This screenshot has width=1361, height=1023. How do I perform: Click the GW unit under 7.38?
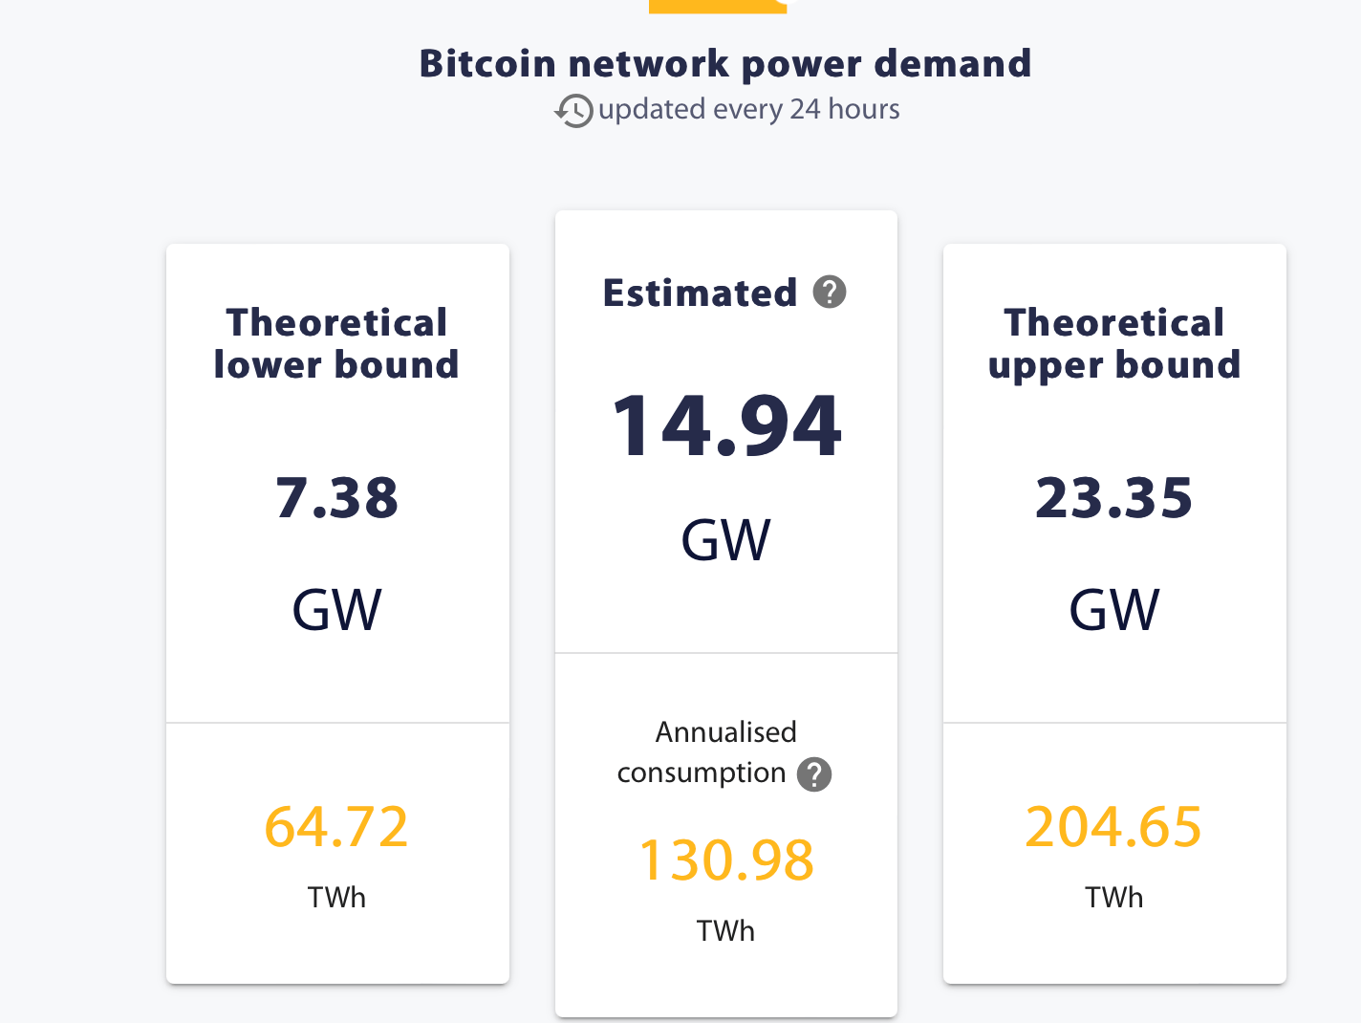click(336, 610)
